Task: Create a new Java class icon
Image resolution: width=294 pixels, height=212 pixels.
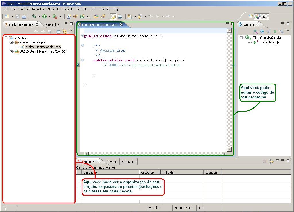Action: point(82,16)
